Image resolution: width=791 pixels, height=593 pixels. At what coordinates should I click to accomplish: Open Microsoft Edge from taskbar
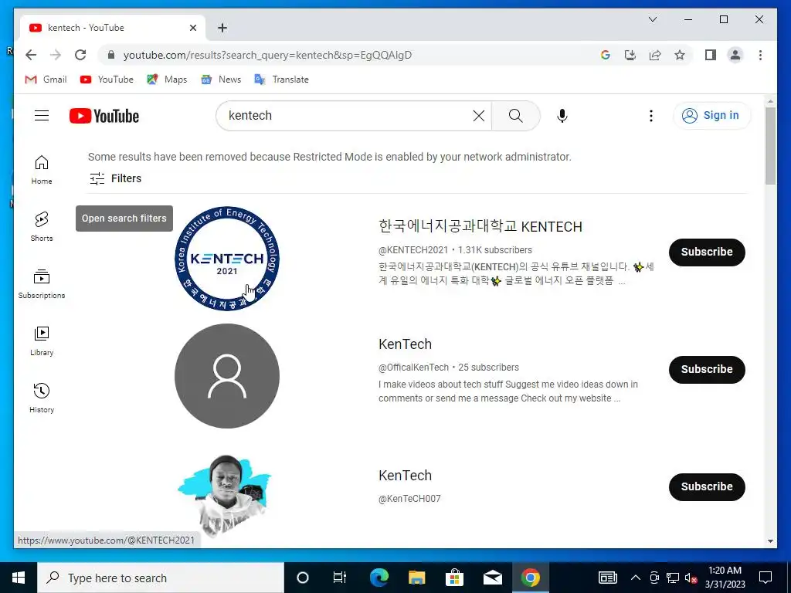pyautogui.click(x=379, y=578)
